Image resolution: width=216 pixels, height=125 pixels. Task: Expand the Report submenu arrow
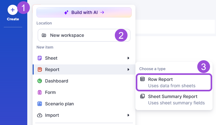click(128, 69)
